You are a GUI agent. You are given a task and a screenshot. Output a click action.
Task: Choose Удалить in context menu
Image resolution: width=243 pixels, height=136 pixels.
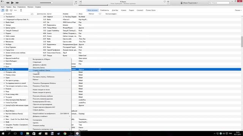pyautogui.click(x=50, y=123)
